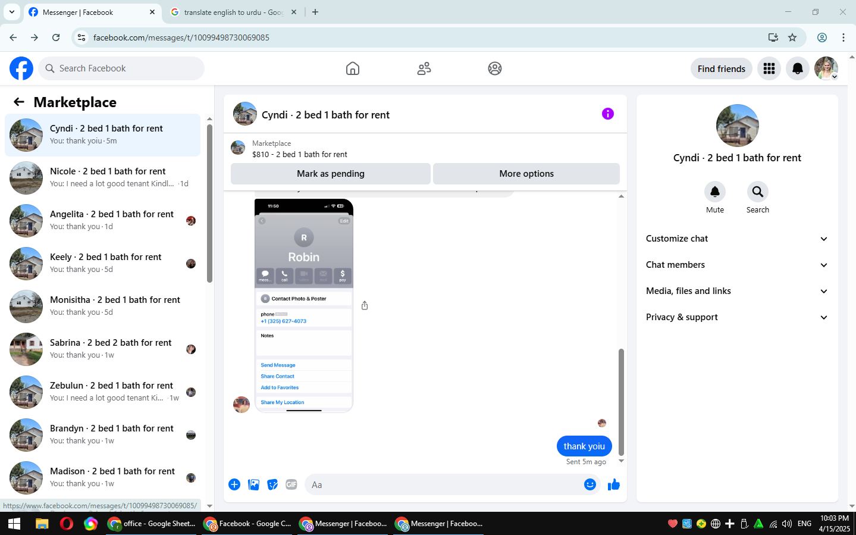Screen dimensions: 856x535
Task: Open the Cyndi conversation in the list
Action: (x=102, y=135)
